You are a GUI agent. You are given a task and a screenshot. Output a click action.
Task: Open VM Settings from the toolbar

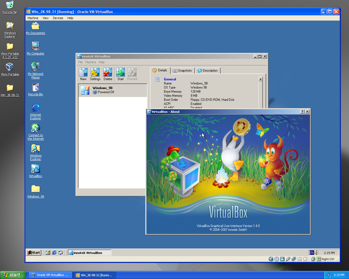pos(95,74)
